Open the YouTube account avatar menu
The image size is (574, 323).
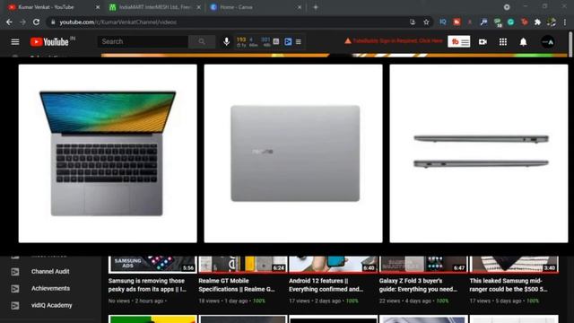click(x=548, y=42)
